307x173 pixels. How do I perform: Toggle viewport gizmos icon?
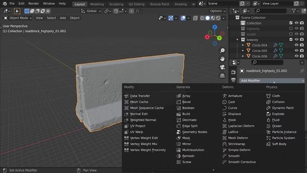(171, 18)
